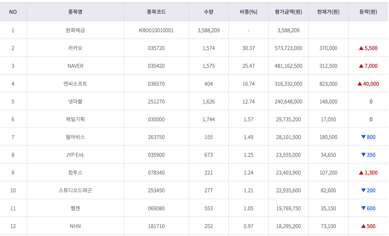Click current price 370,000

[x=328, y=48]
